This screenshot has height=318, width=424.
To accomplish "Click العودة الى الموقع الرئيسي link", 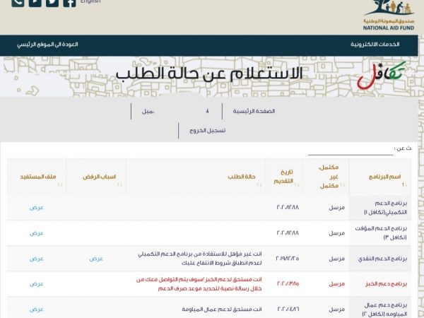I will pos(47,45).
